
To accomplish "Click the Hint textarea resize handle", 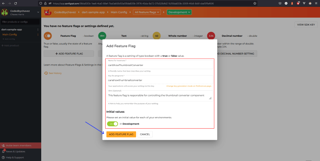I will click(210, 98).
